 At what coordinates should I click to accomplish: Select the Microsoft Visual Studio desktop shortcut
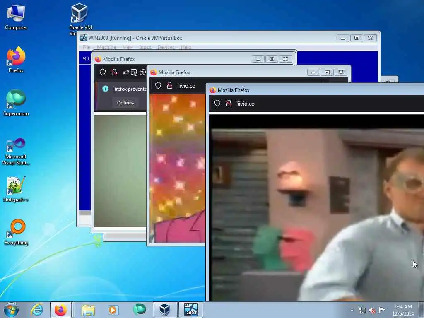16,152
